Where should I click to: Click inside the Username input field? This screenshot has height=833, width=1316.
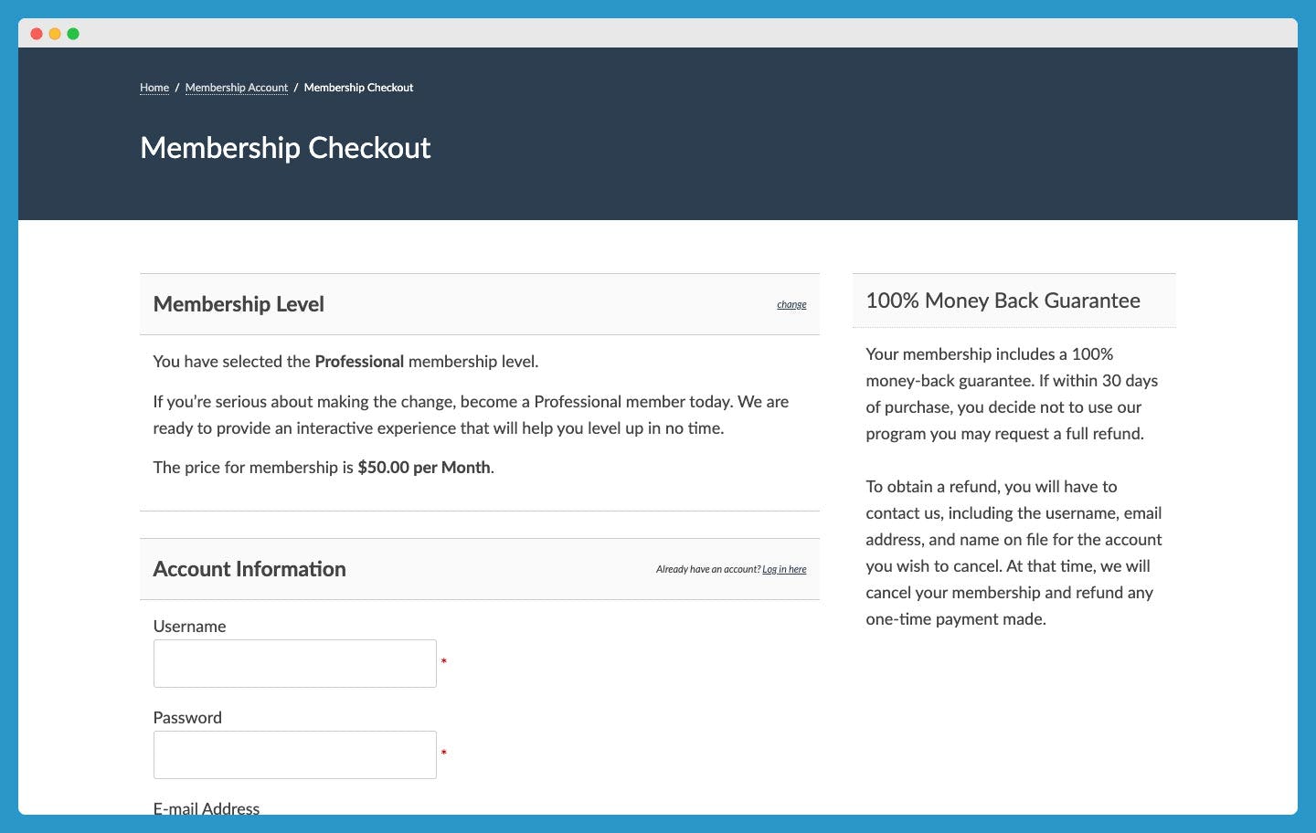point(294,662)
